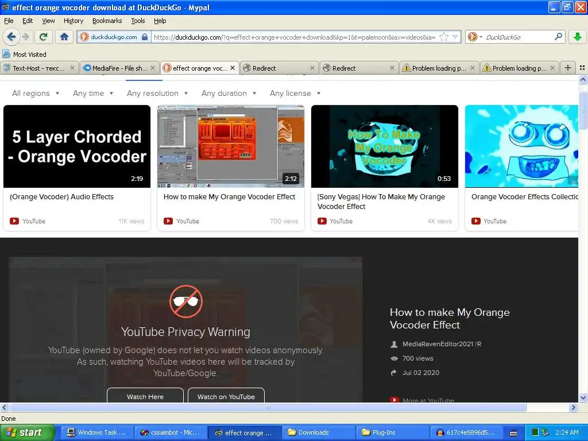Open the Help menu
The width and height of the screenshot is (588, 441).
point(160,21)
